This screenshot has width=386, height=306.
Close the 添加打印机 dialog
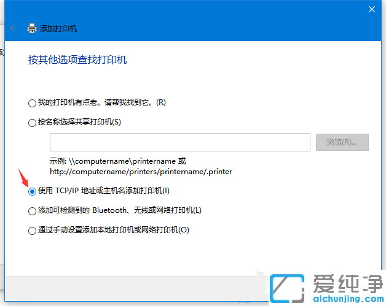(x=372, y=9)
